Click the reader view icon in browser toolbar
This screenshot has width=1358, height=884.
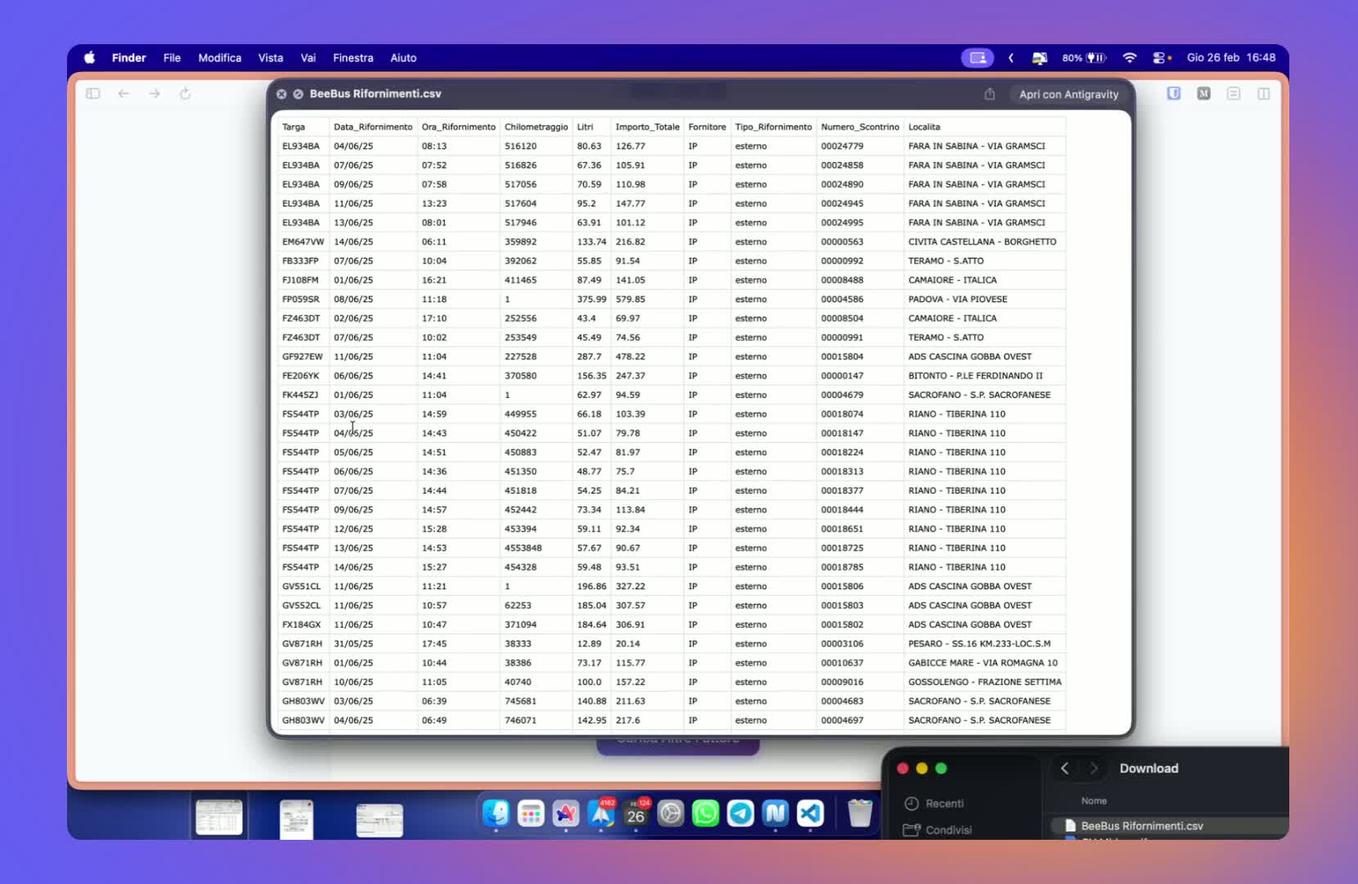tap(1234, 93)
